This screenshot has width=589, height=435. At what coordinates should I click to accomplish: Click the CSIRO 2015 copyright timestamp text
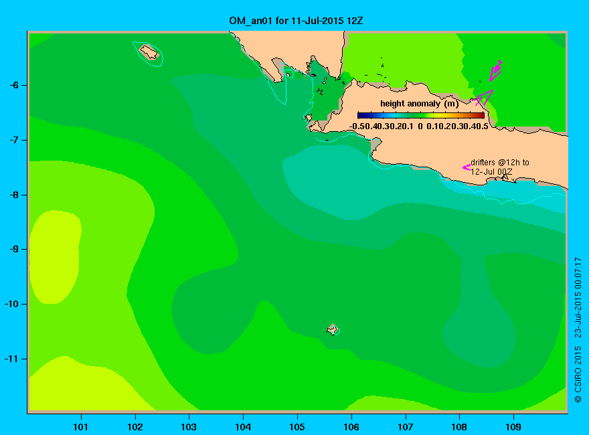pos(578,330)
